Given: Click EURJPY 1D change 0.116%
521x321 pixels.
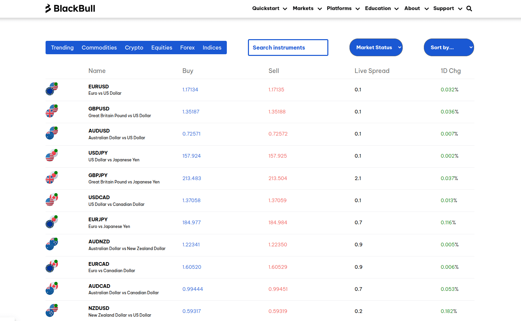Looking at the screenshot, I should tap(448, 222).
